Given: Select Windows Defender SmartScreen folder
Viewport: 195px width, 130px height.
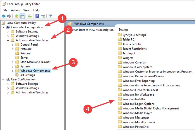Looking at the screenshot, I should [143, 76].
